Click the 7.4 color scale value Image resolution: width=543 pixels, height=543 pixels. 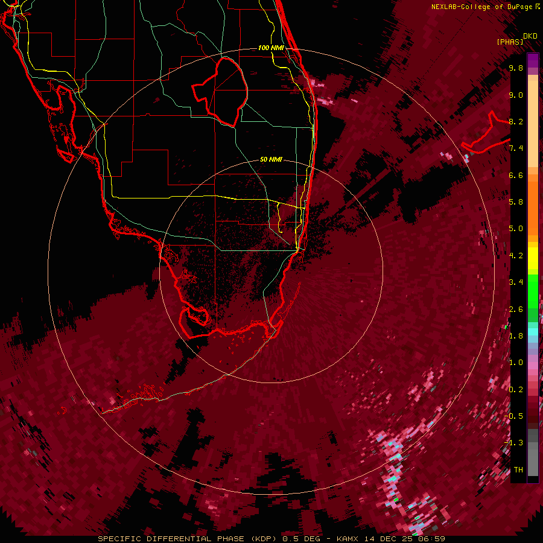(516, 148)
